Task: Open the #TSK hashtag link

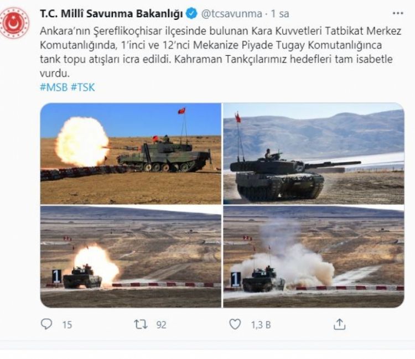Action: pos(83,87)
